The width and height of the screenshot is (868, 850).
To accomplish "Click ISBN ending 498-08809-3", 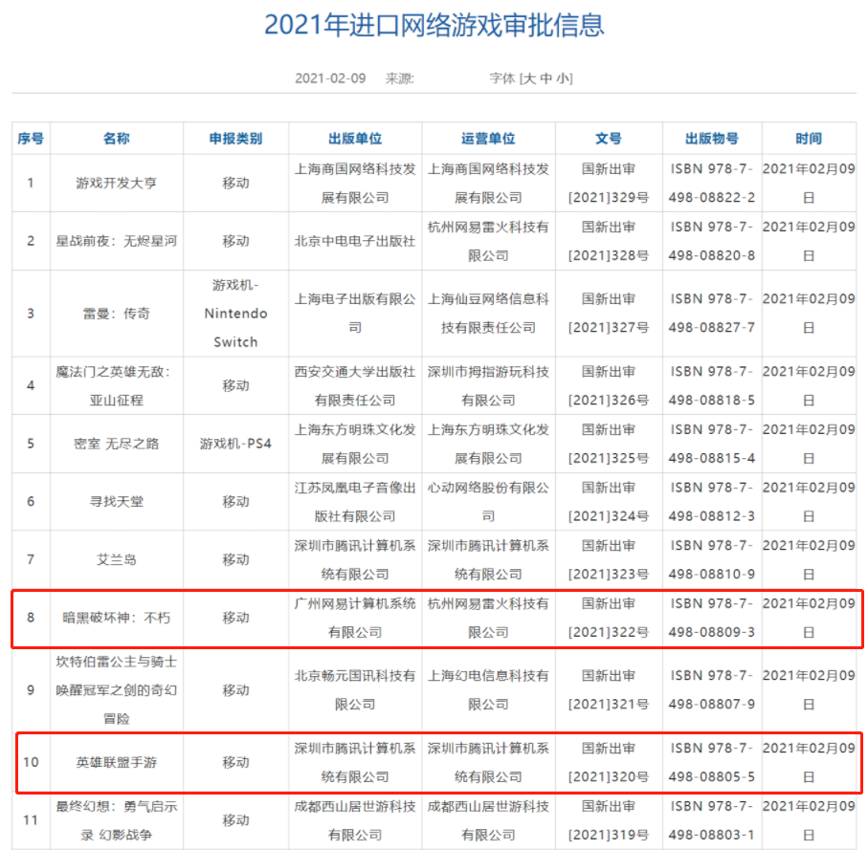I will 712,632.
